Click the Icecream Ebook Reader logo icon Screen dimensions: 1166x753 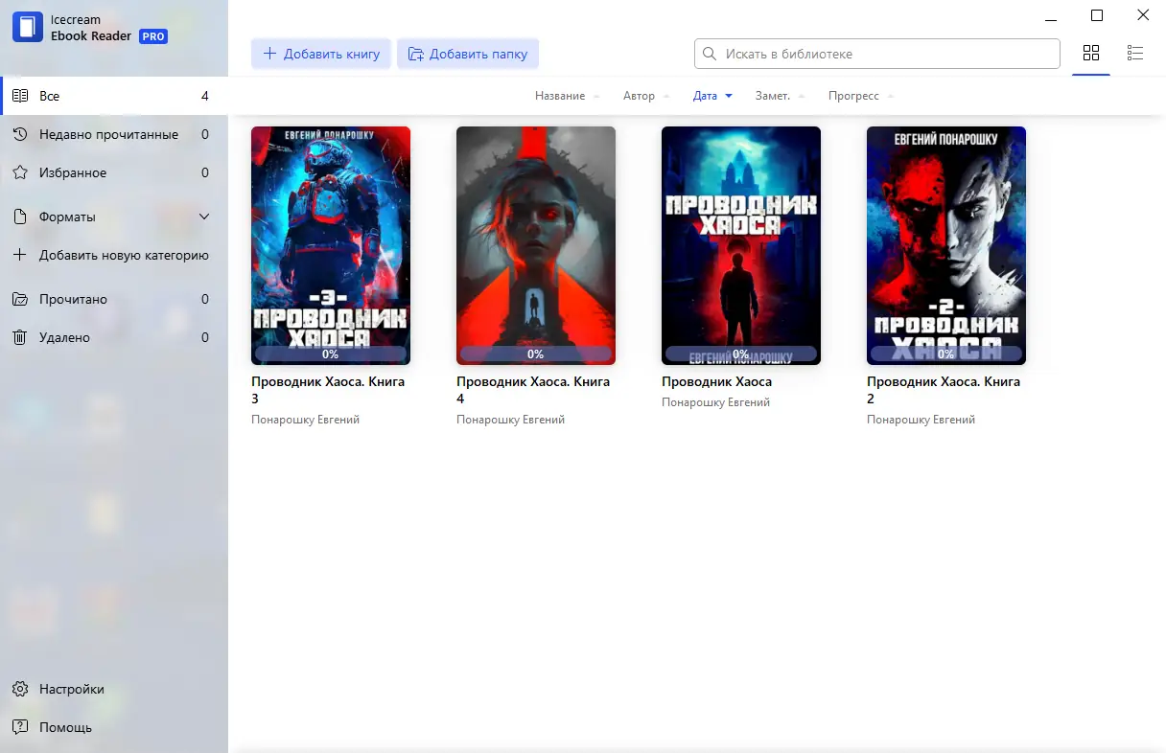28,27
